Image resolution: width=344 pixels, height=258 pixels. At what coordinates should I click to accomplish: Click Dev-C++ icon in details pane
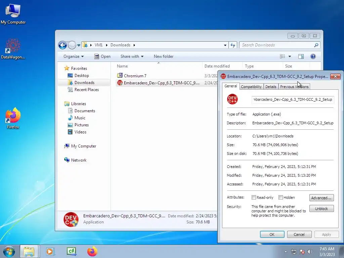pos(71,219)
